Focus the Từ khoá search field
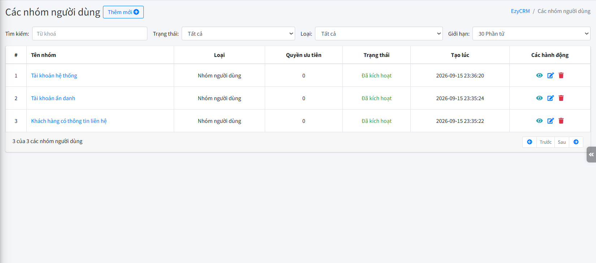 (x=90, y=34)
